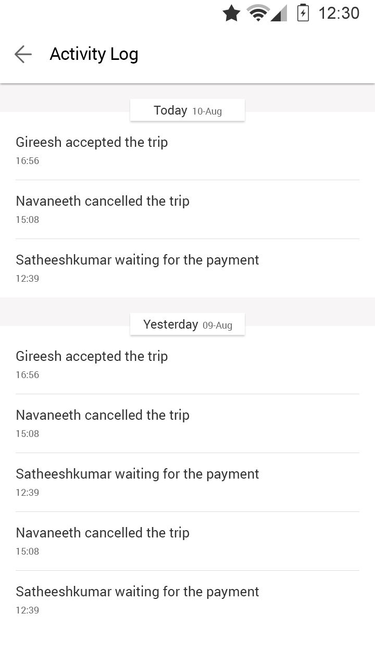This screenshot has width=375, height=664.
Task: Tap the Activity Log title text
Action: (x=94, y=54)
